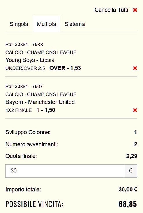Click the Possibile Vincita amount 68,85
The height and width of the screenshot is (213, 143).
pos(128,204)
